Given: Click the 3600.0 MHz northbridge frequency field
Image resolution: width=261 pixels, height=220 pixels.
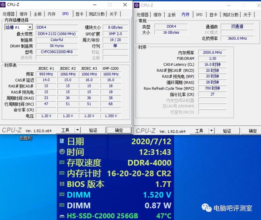Looking at the screenshot, I should tap(237, 39).
